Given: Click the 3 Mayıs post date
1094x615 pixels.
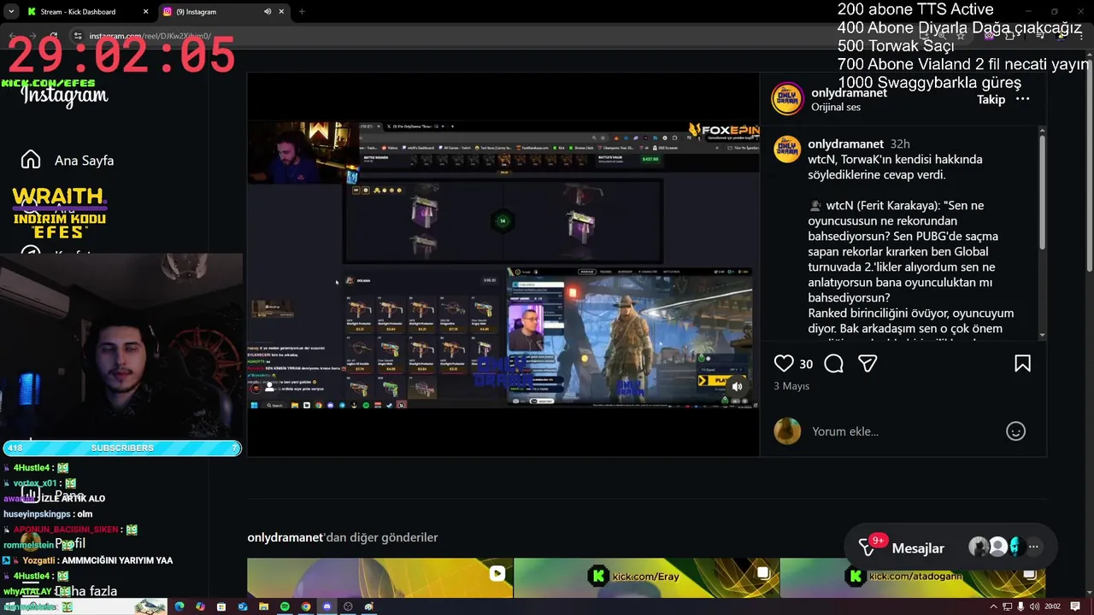Looking at the screenshot, I should 791,386.
